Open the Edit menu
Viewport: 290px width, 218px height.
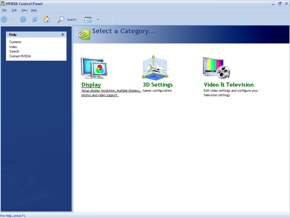point(14,11)
